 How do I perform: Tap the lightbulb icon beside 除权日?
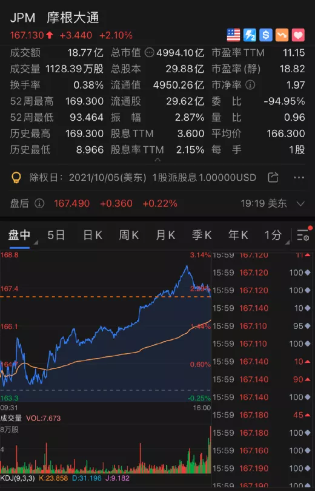tap(16, 178)
